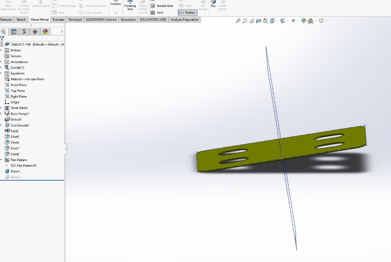391x262 pixels.
Task: Click the filter funnel icon in tree
Action: [x=2, y=39]
